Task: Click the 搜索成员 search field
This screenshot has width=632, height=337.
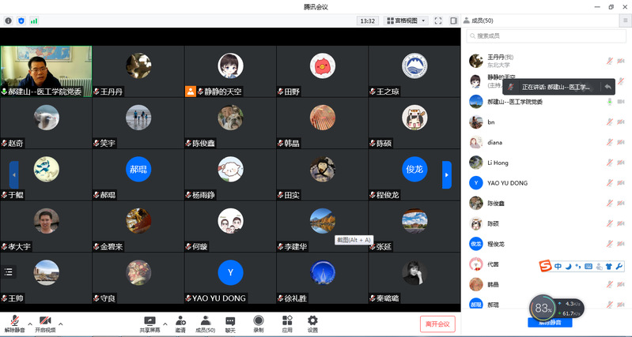Action: [546, 36]
